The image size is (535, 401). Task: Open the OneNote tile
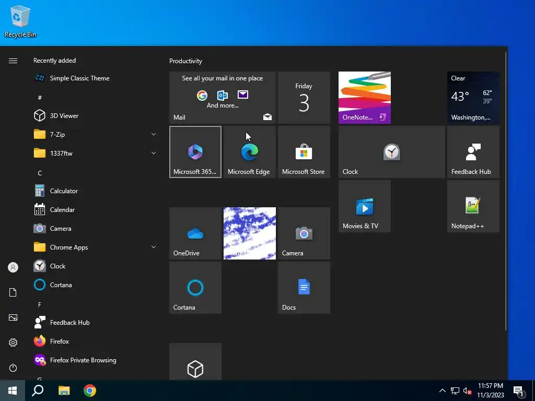(x=364, y=98)
